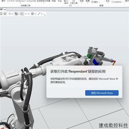129x129 pixels.
Task: Close the view 1 tab
Action: [x=5, y=9]
